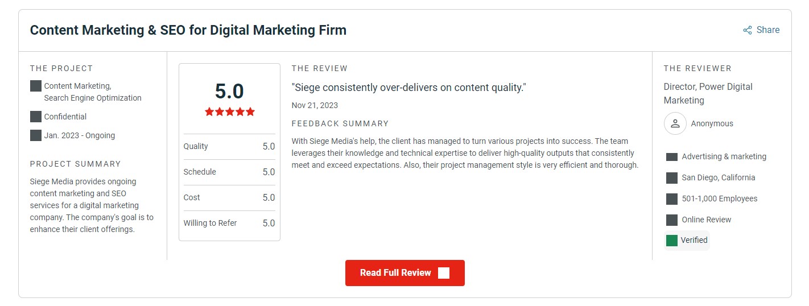Click the Anonymous user avatar icon

pyautogui.click(x=675, y=123)
